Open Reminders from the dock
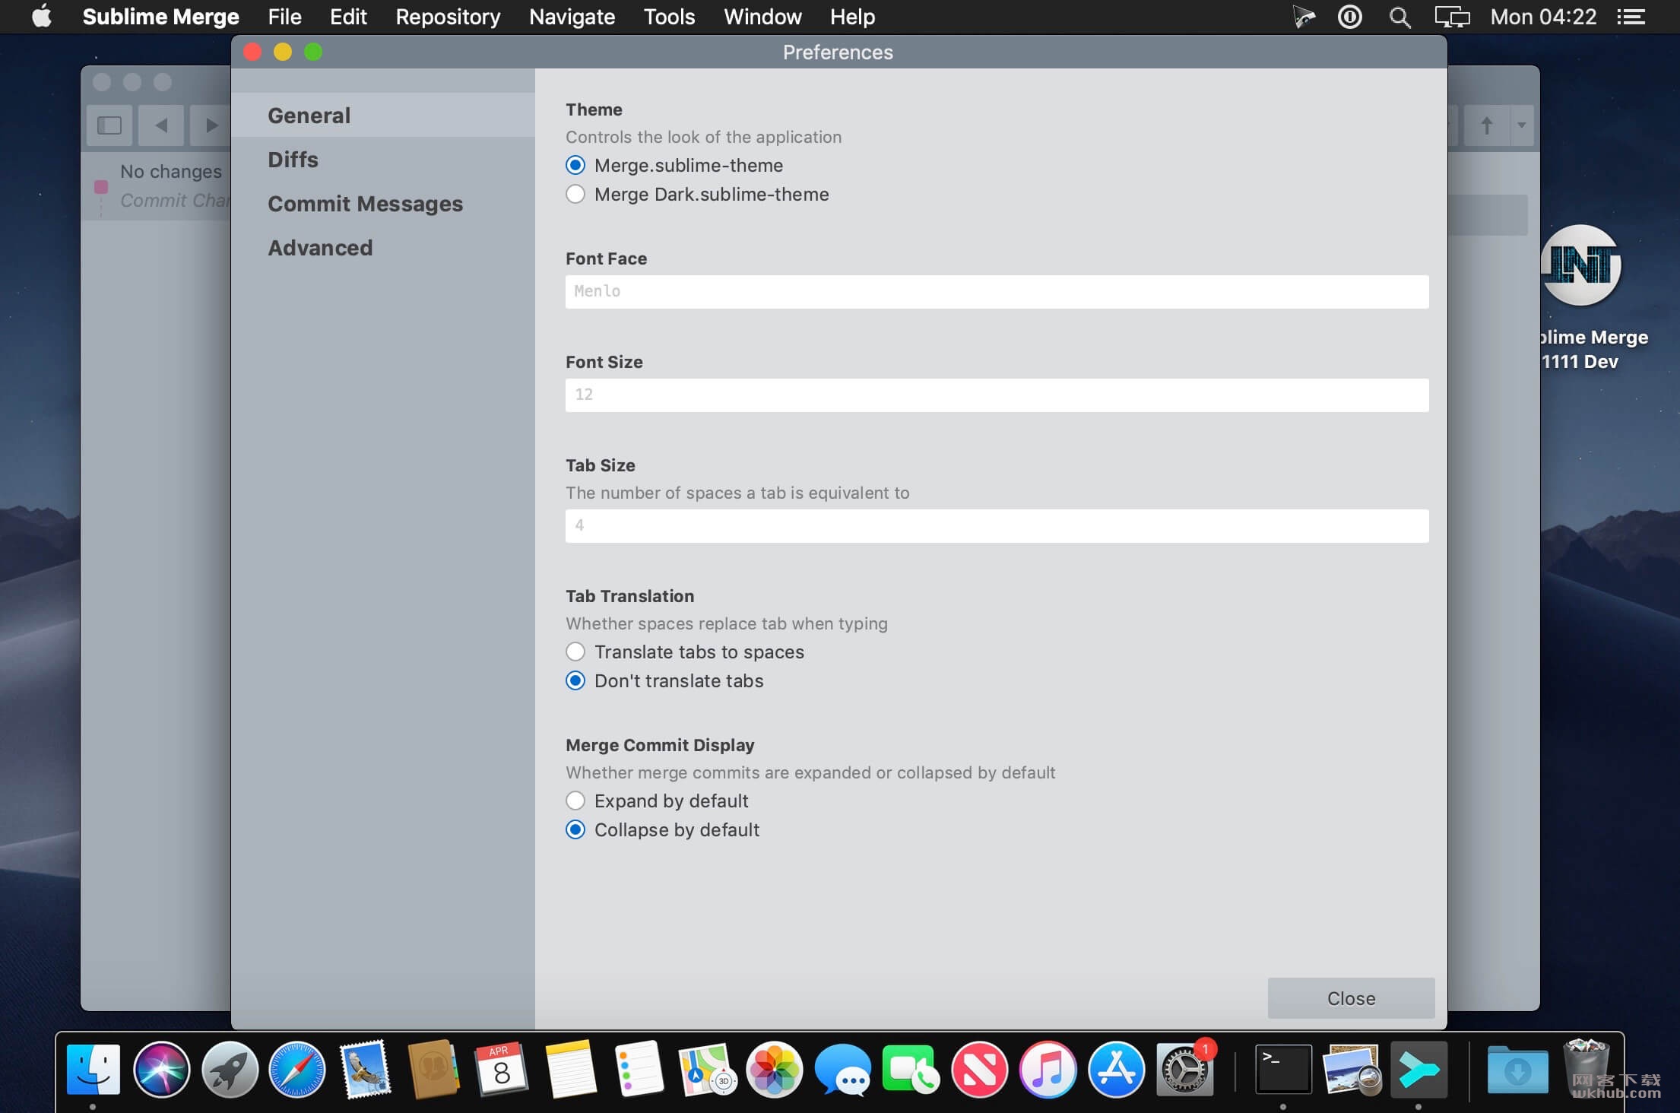1680x1113 pixels. [x=639, y=1069]
